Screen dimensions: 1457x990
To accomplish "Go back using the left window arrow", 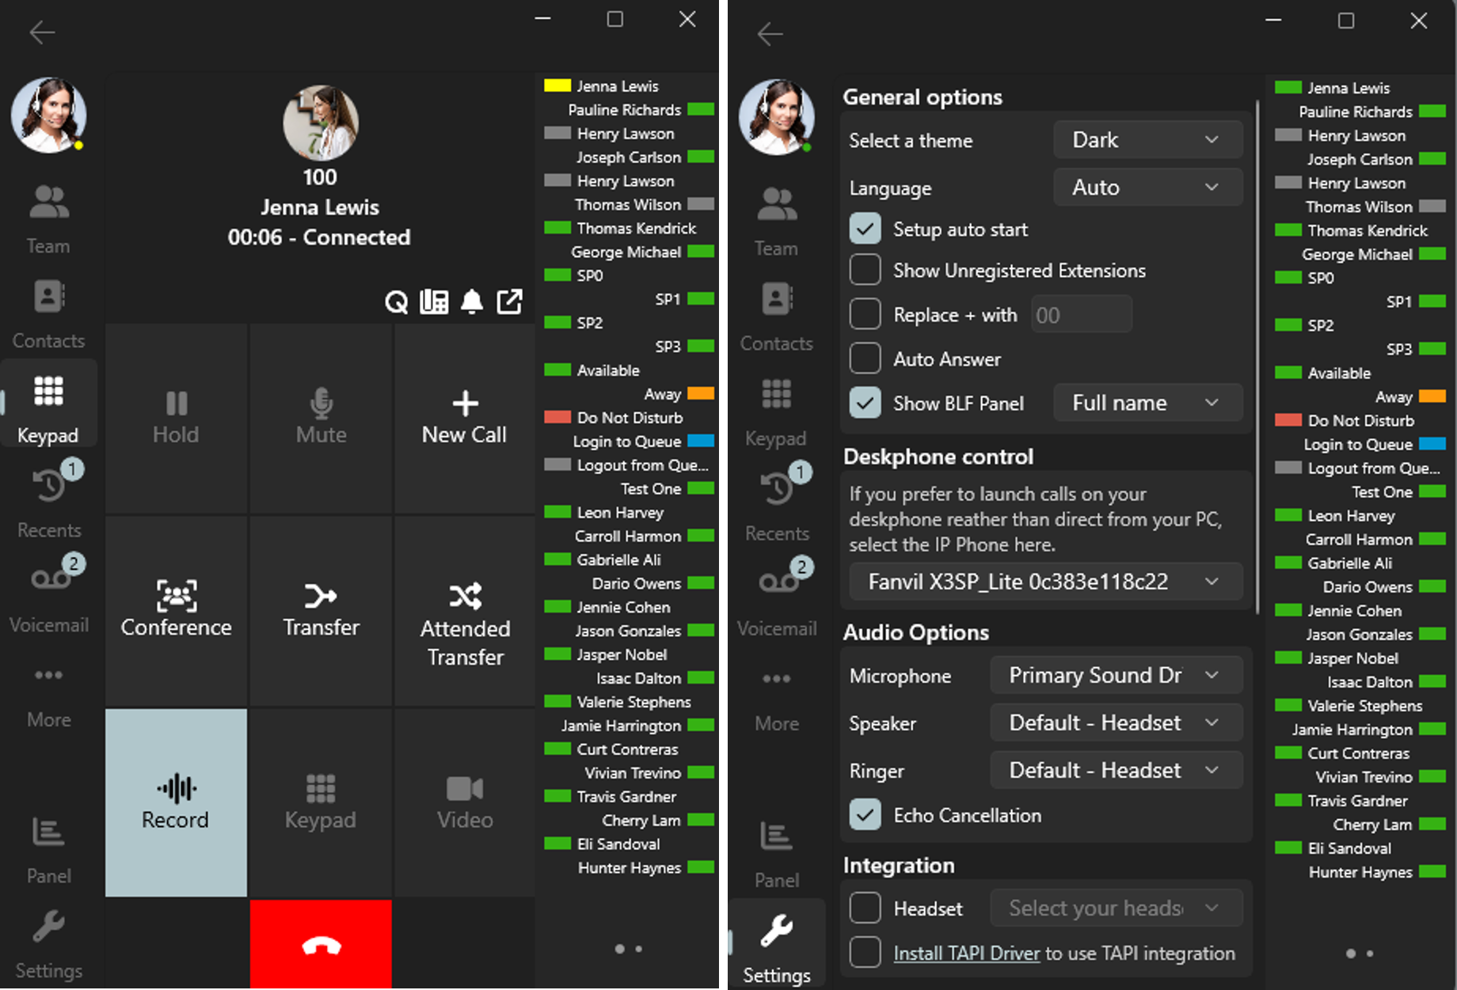I will [x=42, y=32].
